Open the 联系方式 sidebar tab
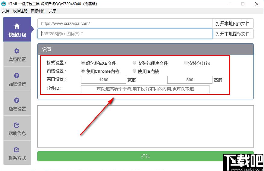 (x=17, y=153)
